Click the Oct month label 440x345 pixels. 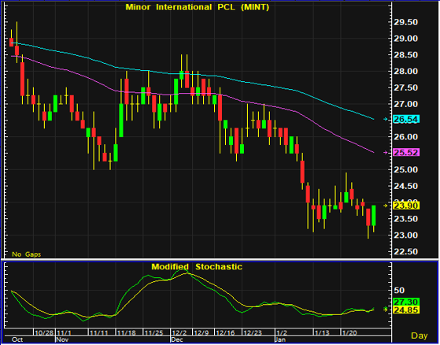pos(17,339)
